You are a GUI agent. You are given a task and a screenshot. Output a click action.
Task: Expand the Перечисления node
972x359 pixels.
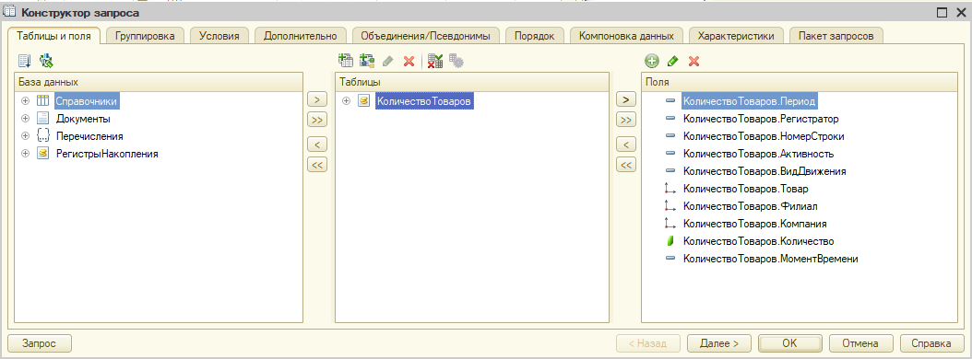pos(26,136)
